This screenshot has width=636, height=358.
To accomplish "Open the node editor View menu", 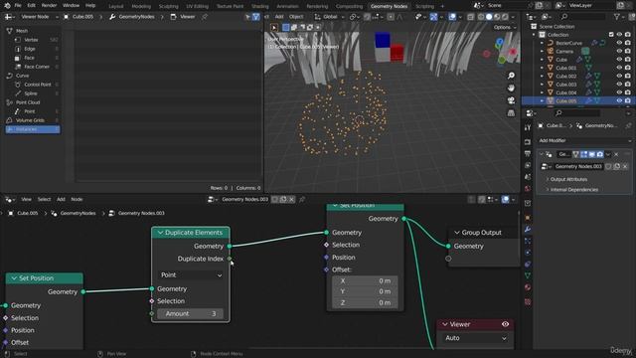I will (x=27, y=199).
